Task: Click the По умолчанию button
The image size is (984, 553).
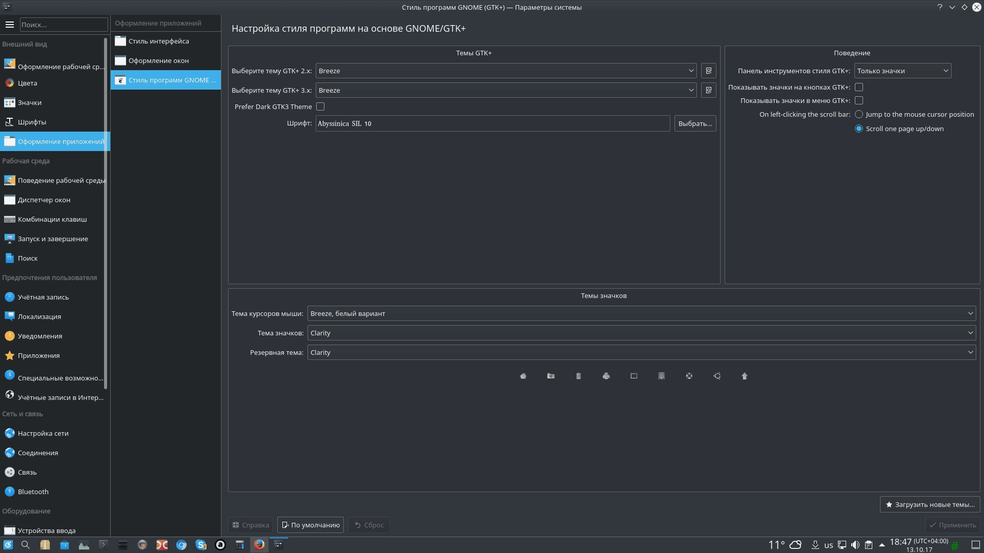Action: [311, 525]
